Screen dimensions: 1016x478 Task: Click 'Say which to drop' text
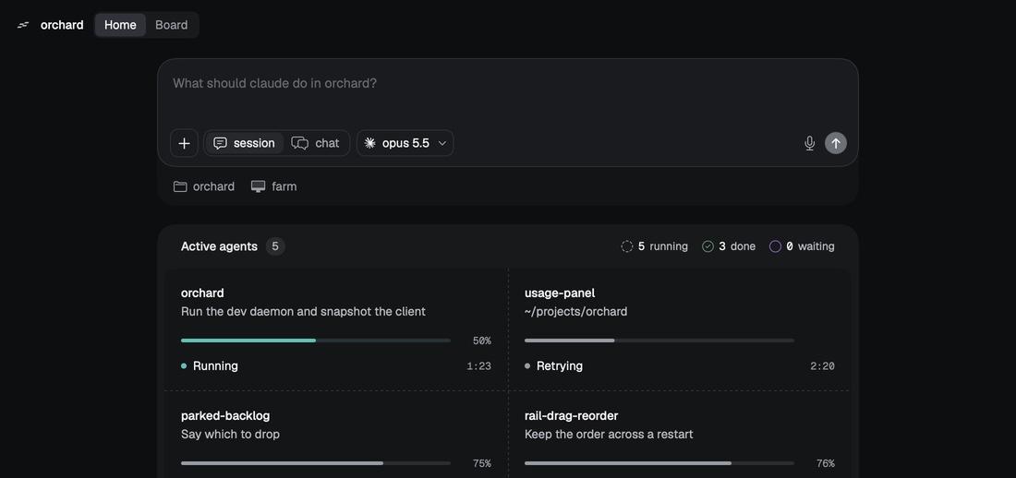230,434
